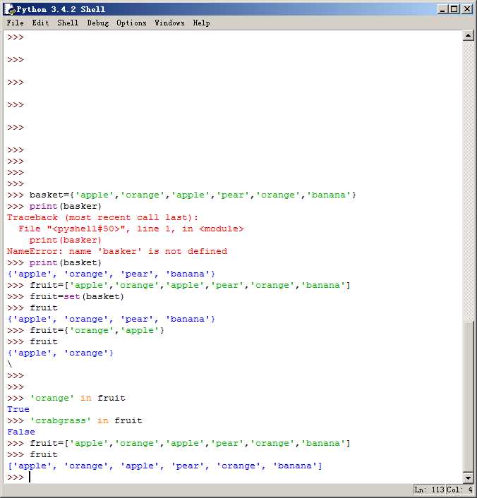
Task: Click the Python icon in title bar
Action: (10, 9)
